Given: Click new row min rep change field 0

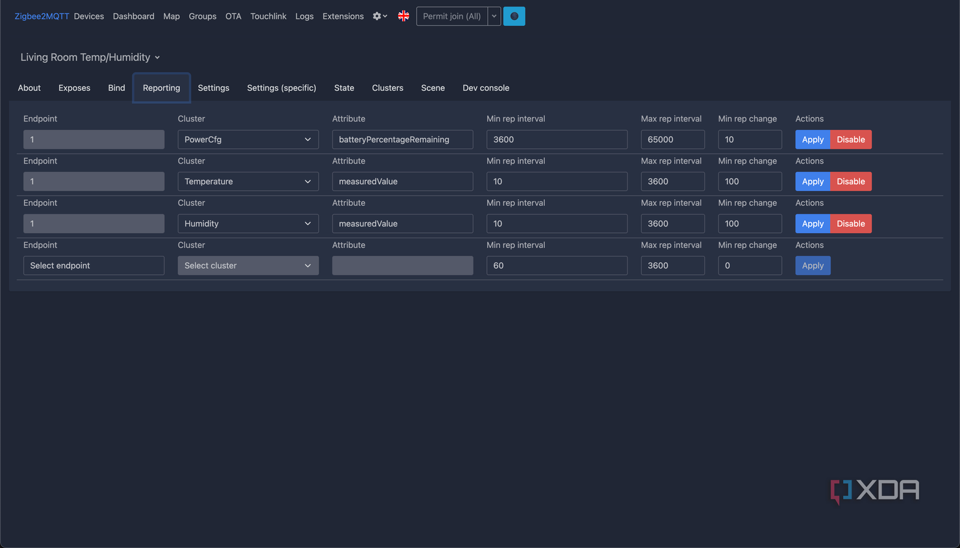Looking at the screenshot, I should pyautogui.click(x=750, y=266).
